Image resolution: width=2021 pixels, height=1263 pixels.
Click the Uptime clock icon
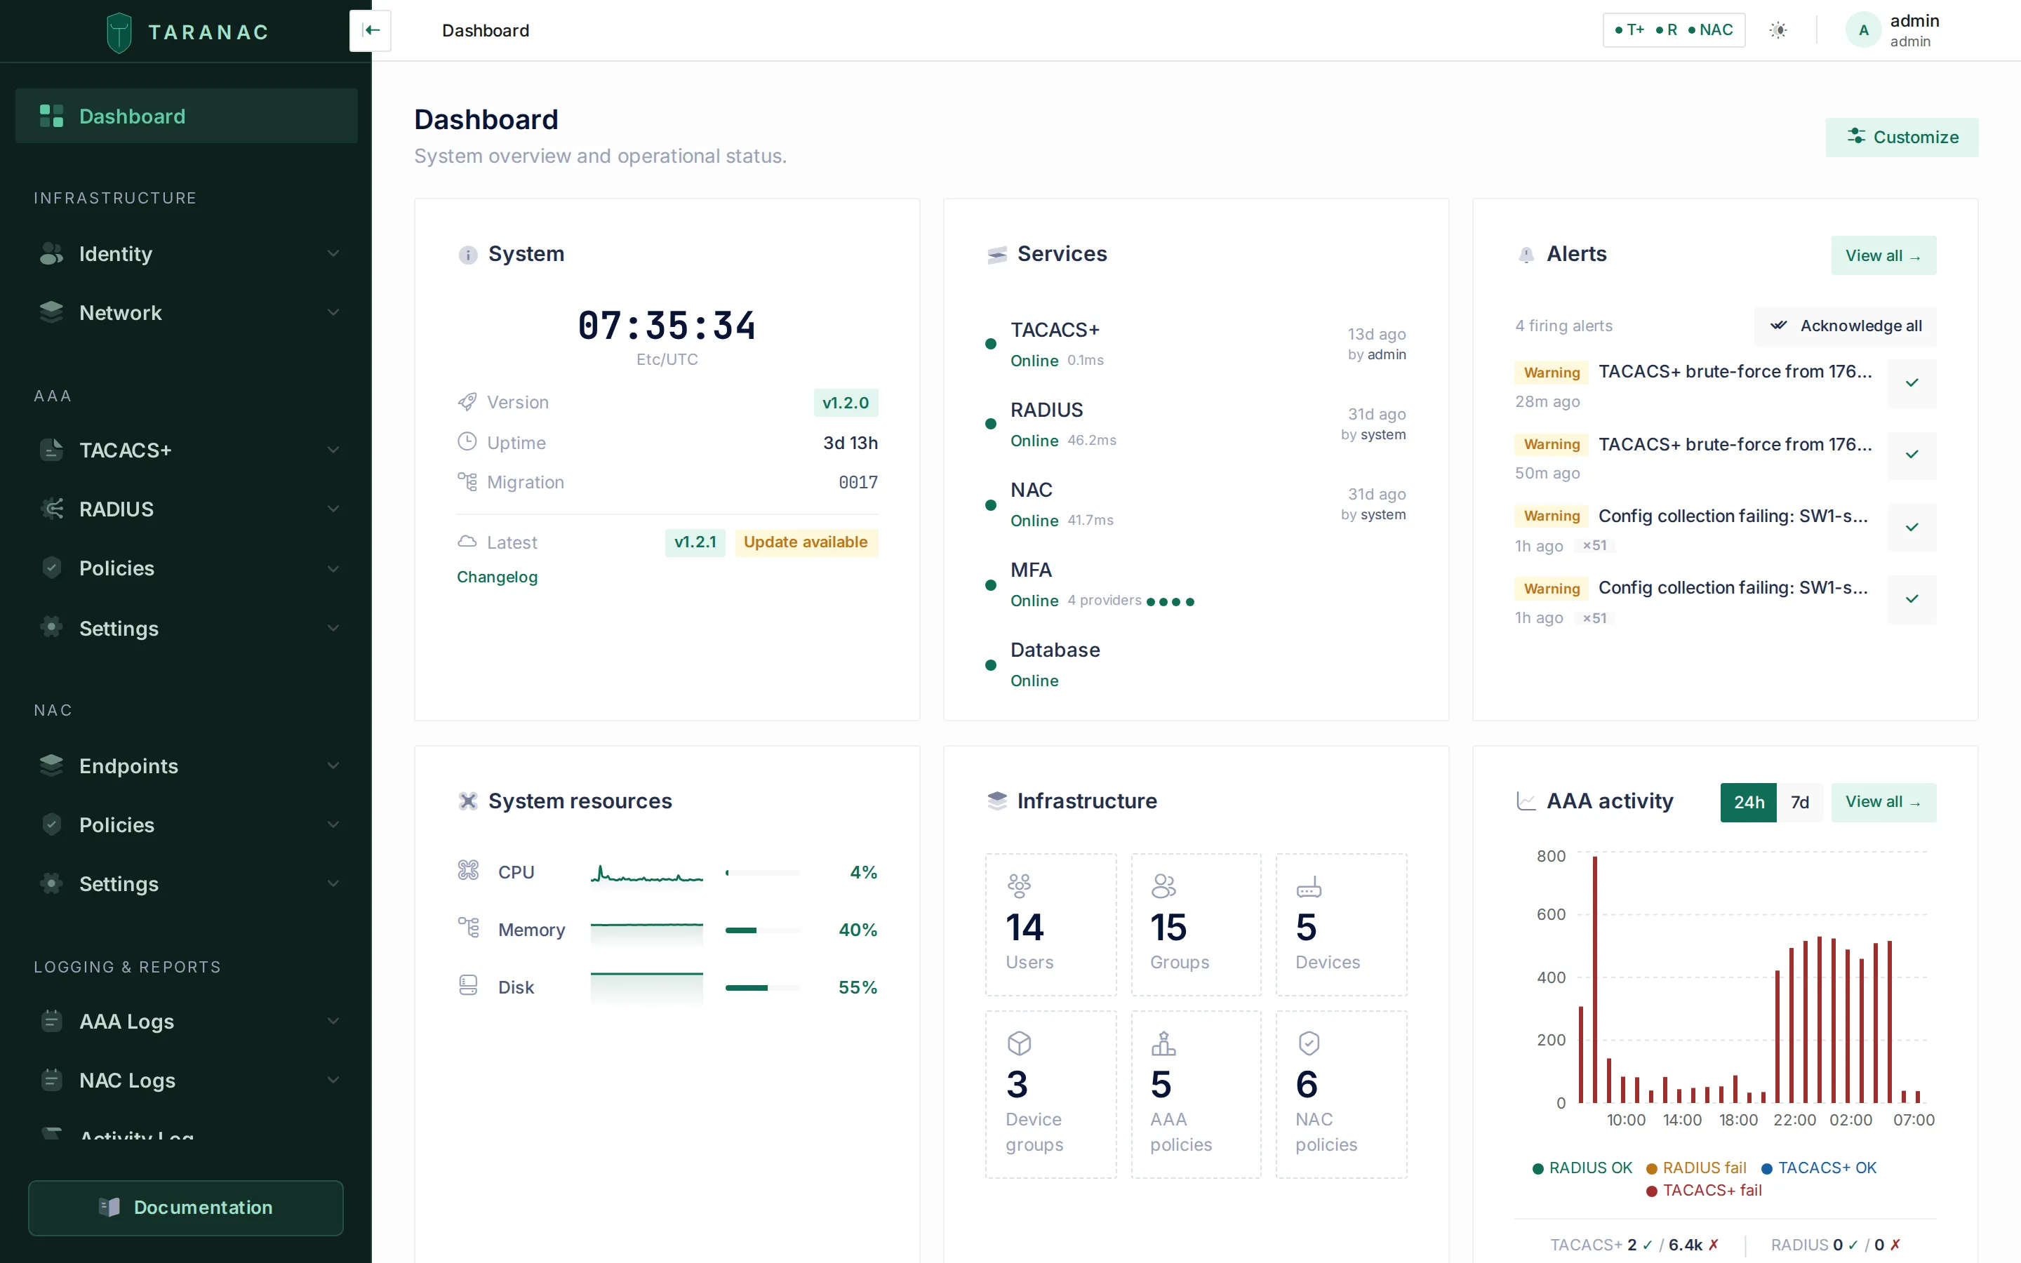tap(467, 442)
